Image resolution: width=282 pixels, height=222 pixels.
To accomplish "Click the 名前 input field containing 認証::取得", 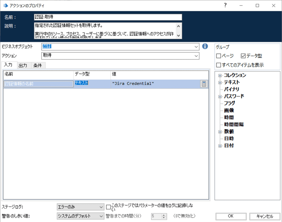I will tap(108, 17).
